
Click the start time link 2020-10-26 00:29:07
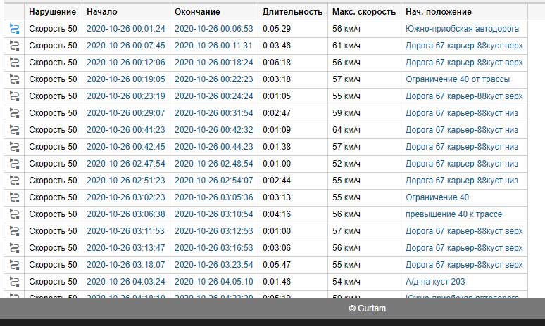(x=125, y=113)
